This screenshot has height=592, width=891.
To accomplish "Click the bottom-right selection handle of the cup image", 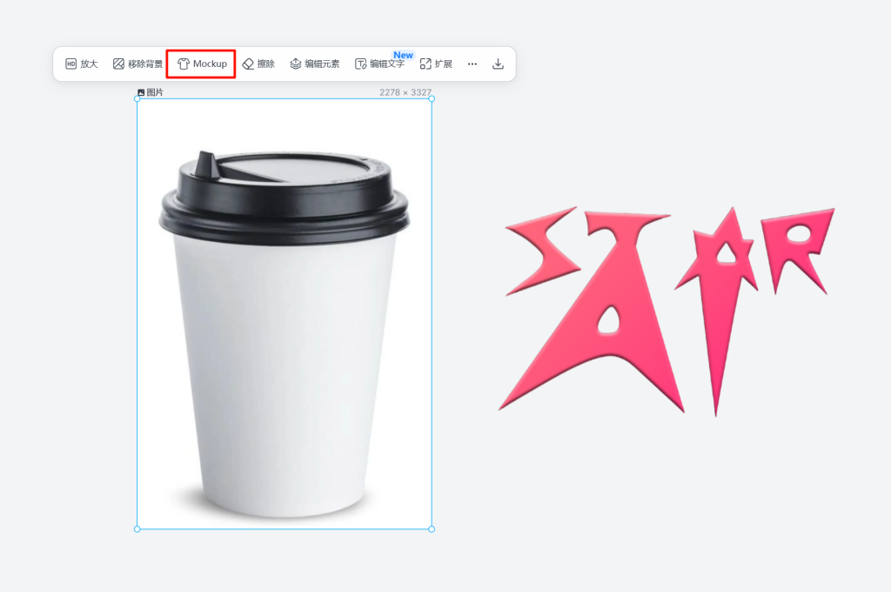I will tap(432, 528).
